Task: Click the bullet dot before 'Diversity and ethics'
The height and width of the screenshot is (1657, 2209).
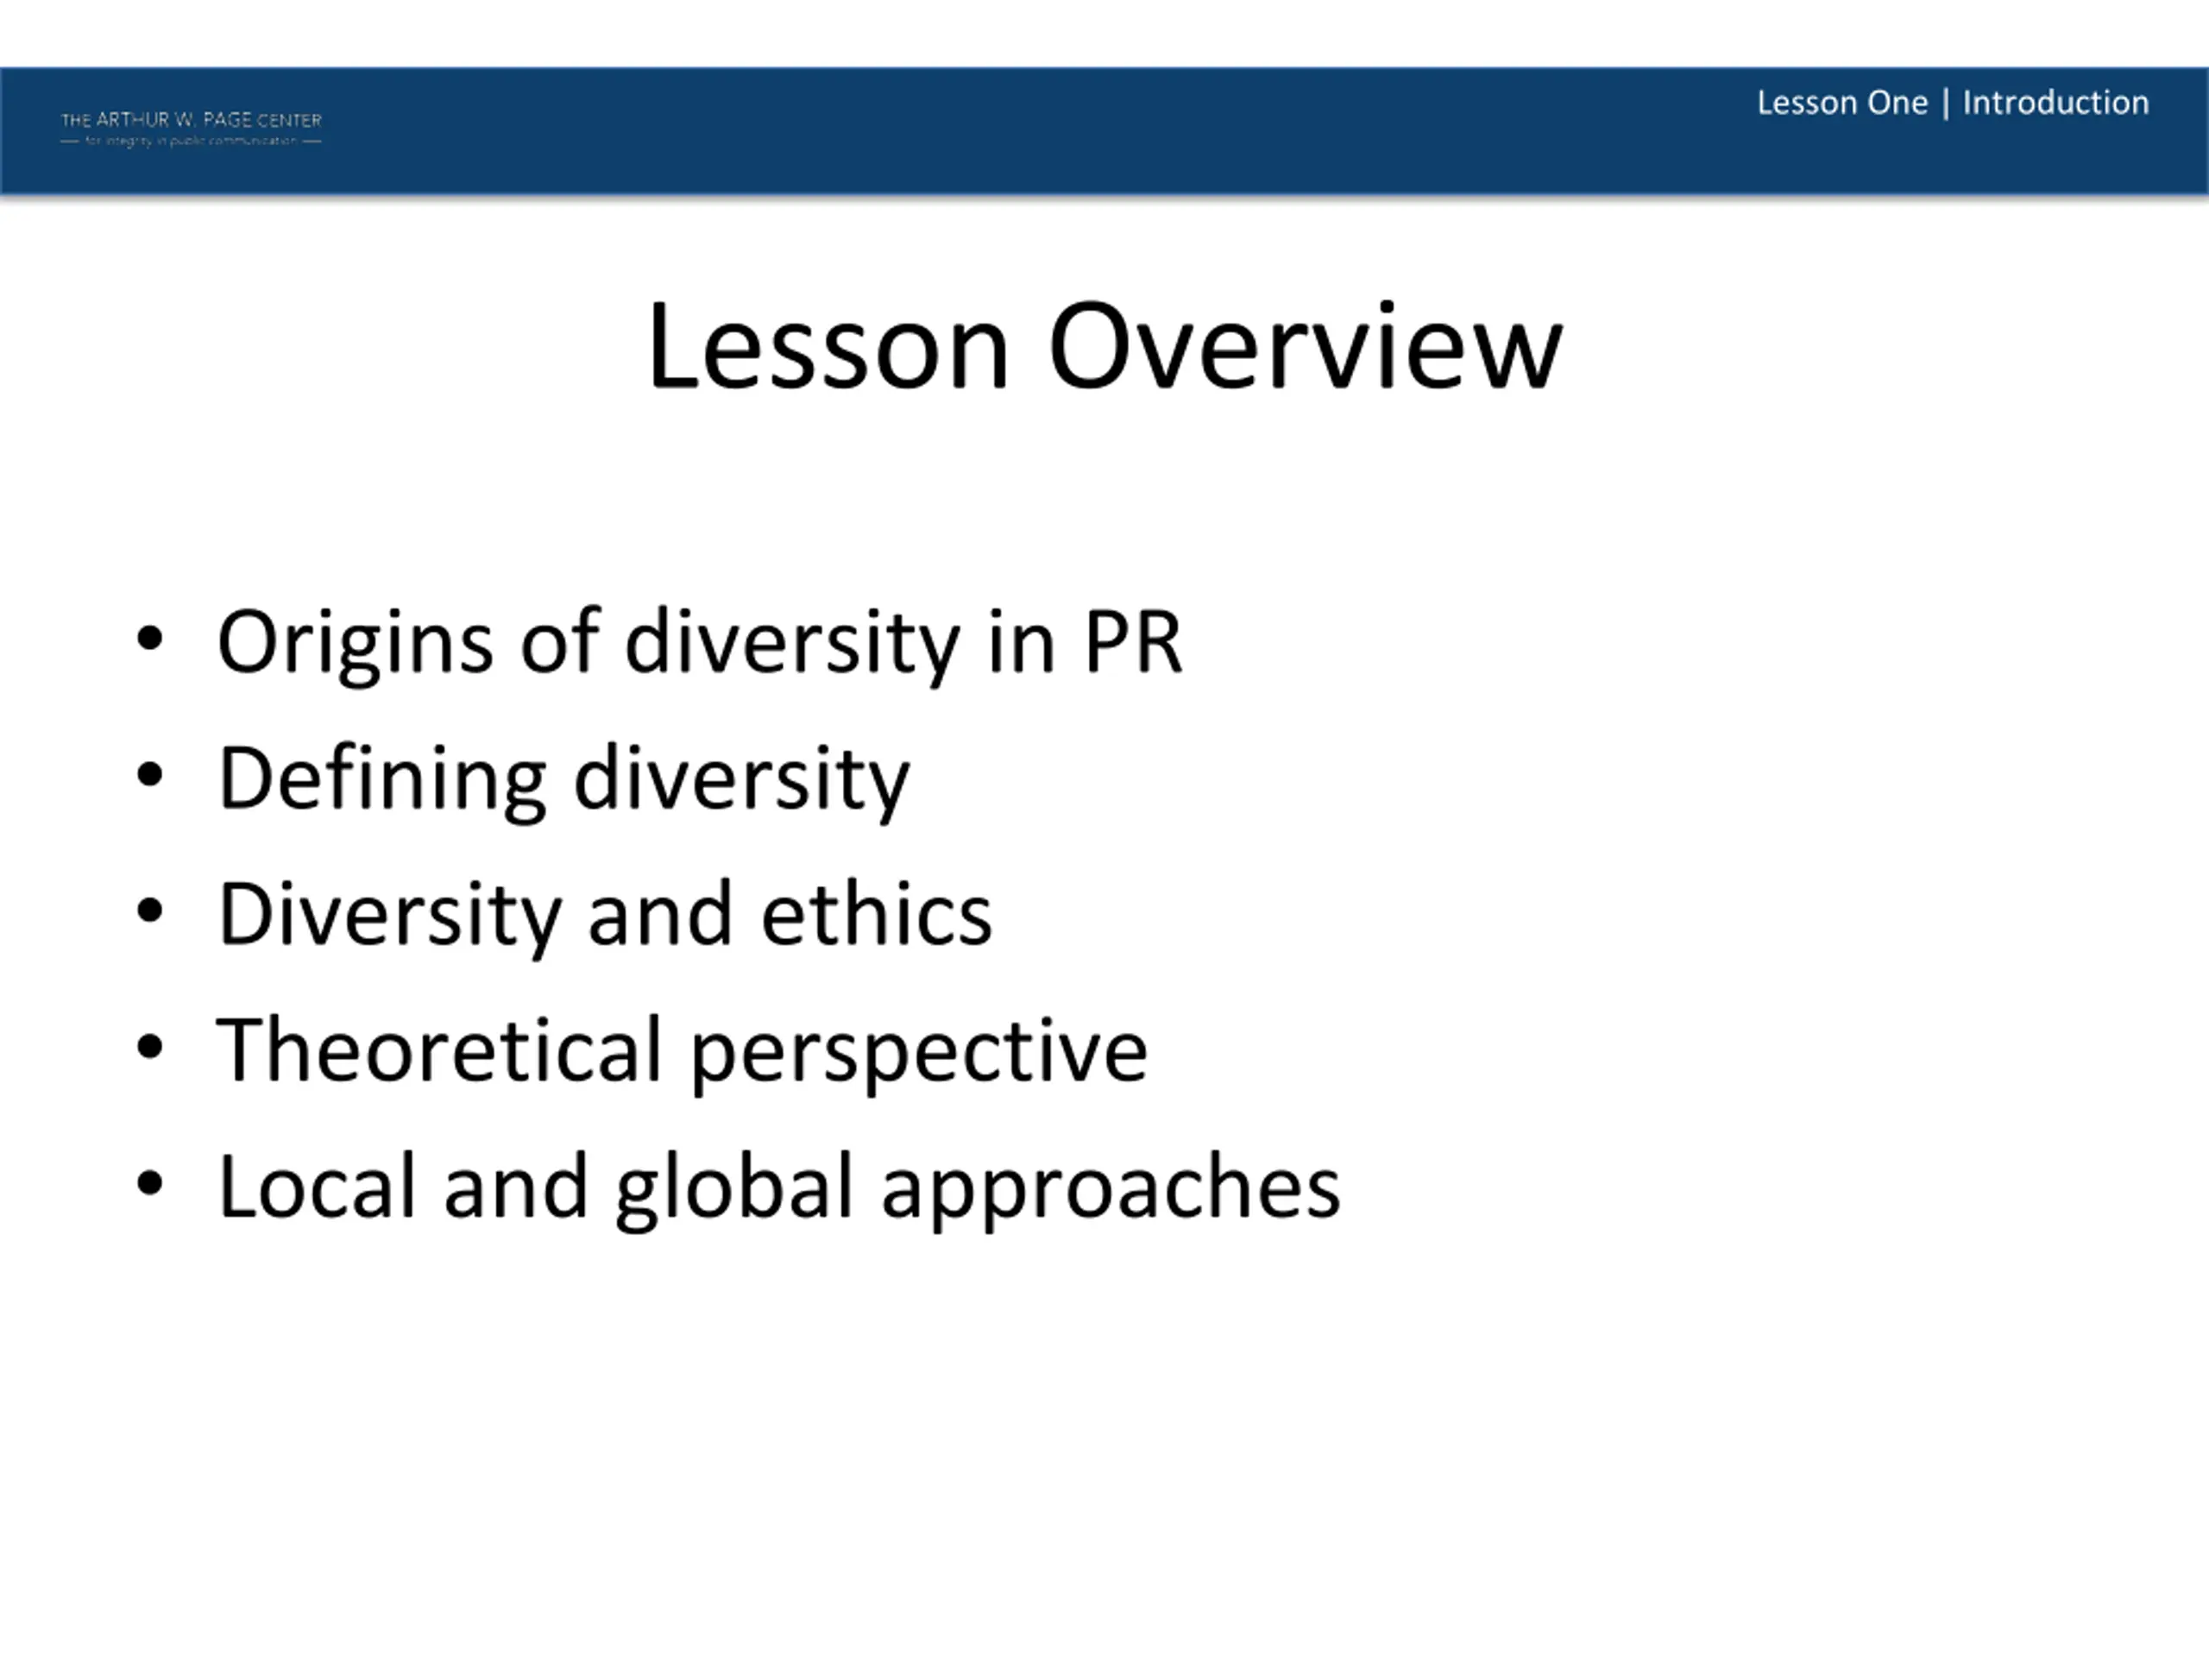Action: click(x=150, y=910)
